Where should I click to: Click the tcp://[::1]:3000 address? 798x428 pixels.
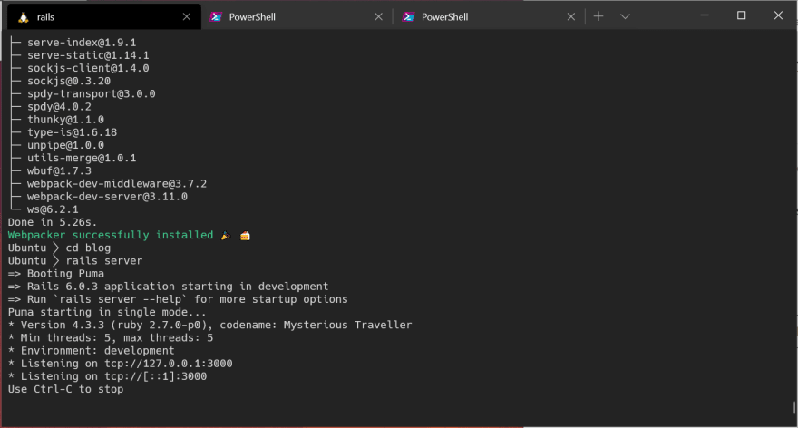(156, 376)
